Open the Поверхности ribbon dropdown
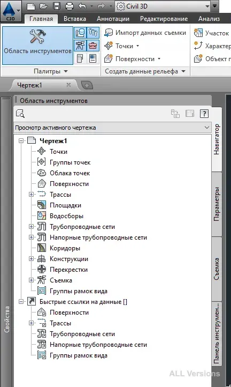 click(x=132, y=59)
